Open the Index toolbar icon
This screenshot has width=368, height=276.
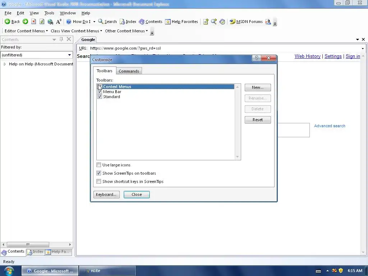pyautogui.click(x=122, y=22)
